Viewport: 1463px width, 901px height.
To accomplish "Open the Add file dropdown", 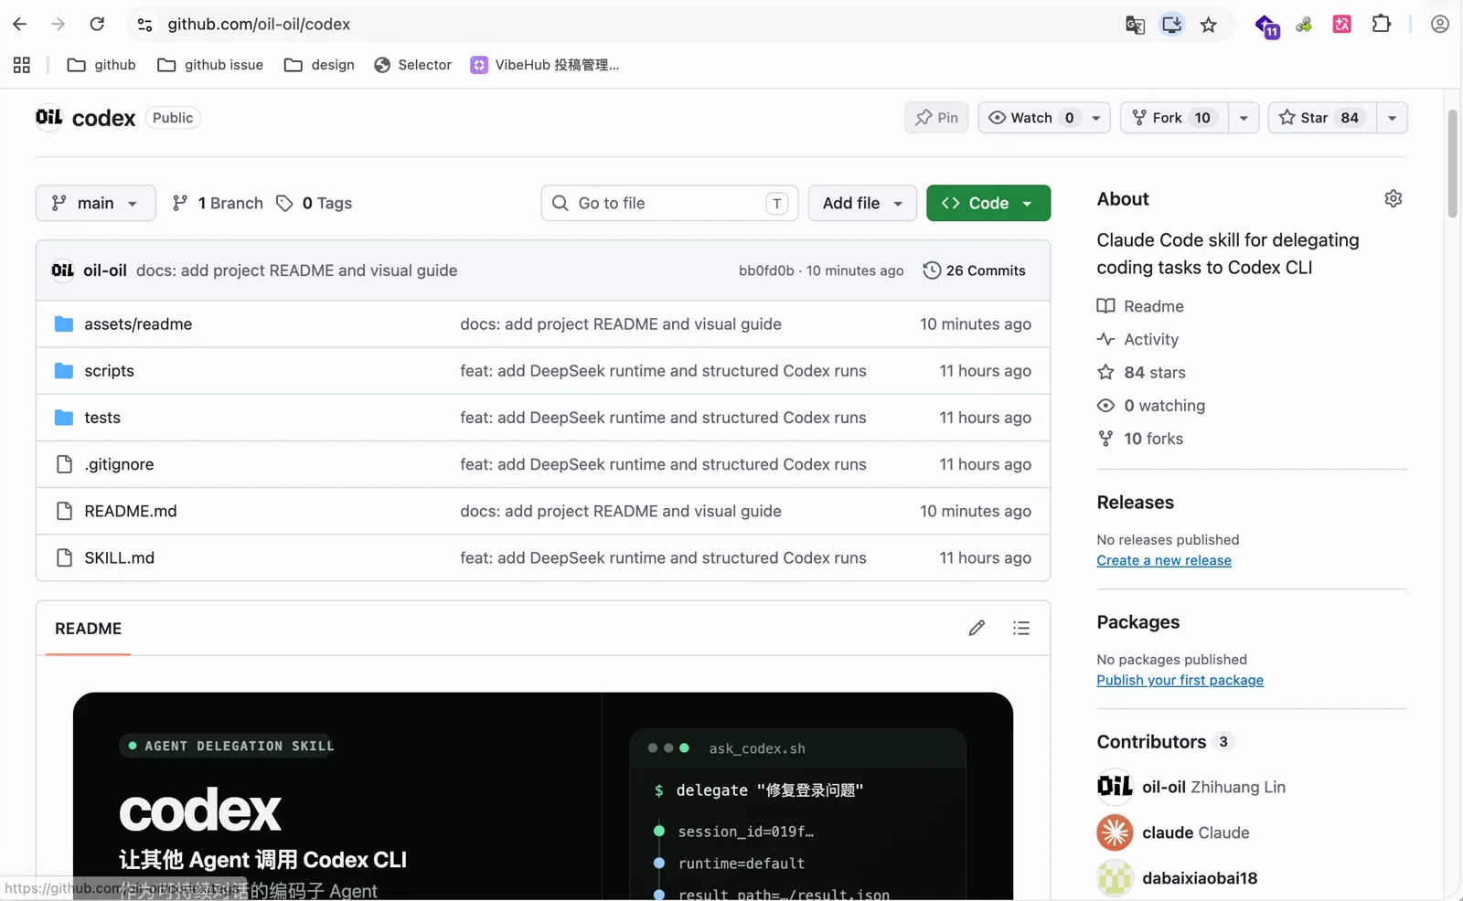I will [862, 203].
